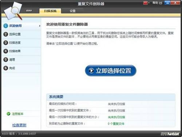Click the 检查更新 link

(x=19, y=125)
